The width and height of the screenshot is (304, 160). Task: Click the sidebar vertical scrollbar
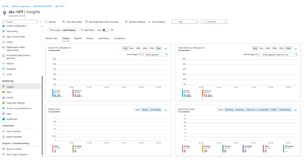[42, 115]
